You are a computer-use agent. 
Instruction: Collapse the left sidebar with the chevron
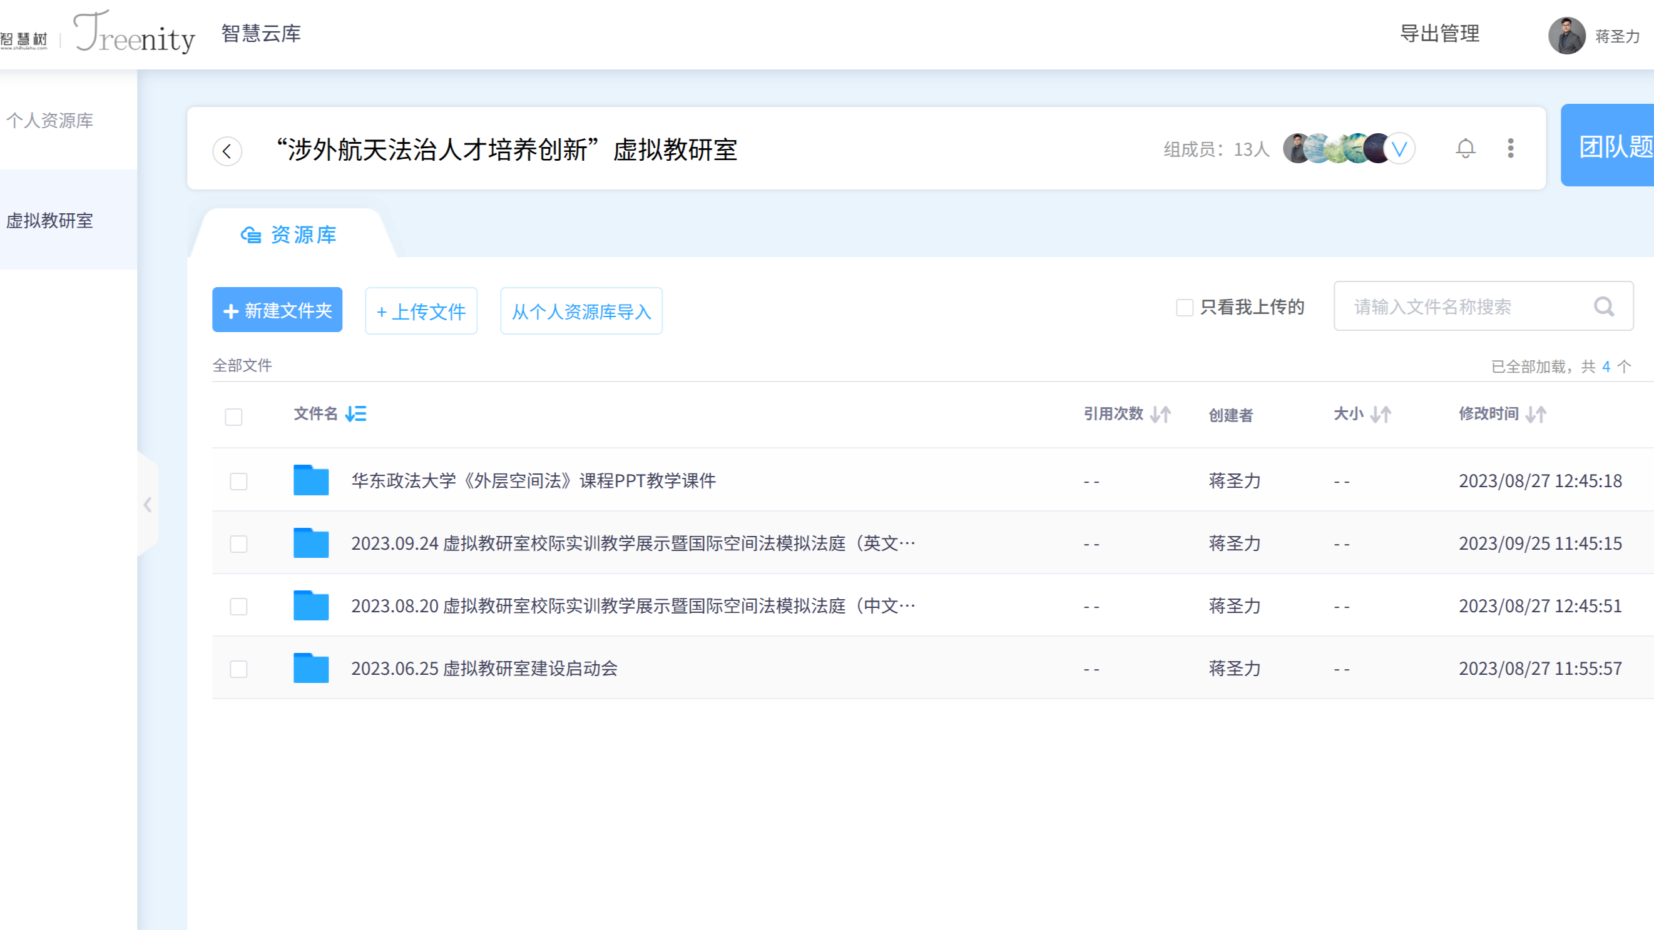pos(148,505)
